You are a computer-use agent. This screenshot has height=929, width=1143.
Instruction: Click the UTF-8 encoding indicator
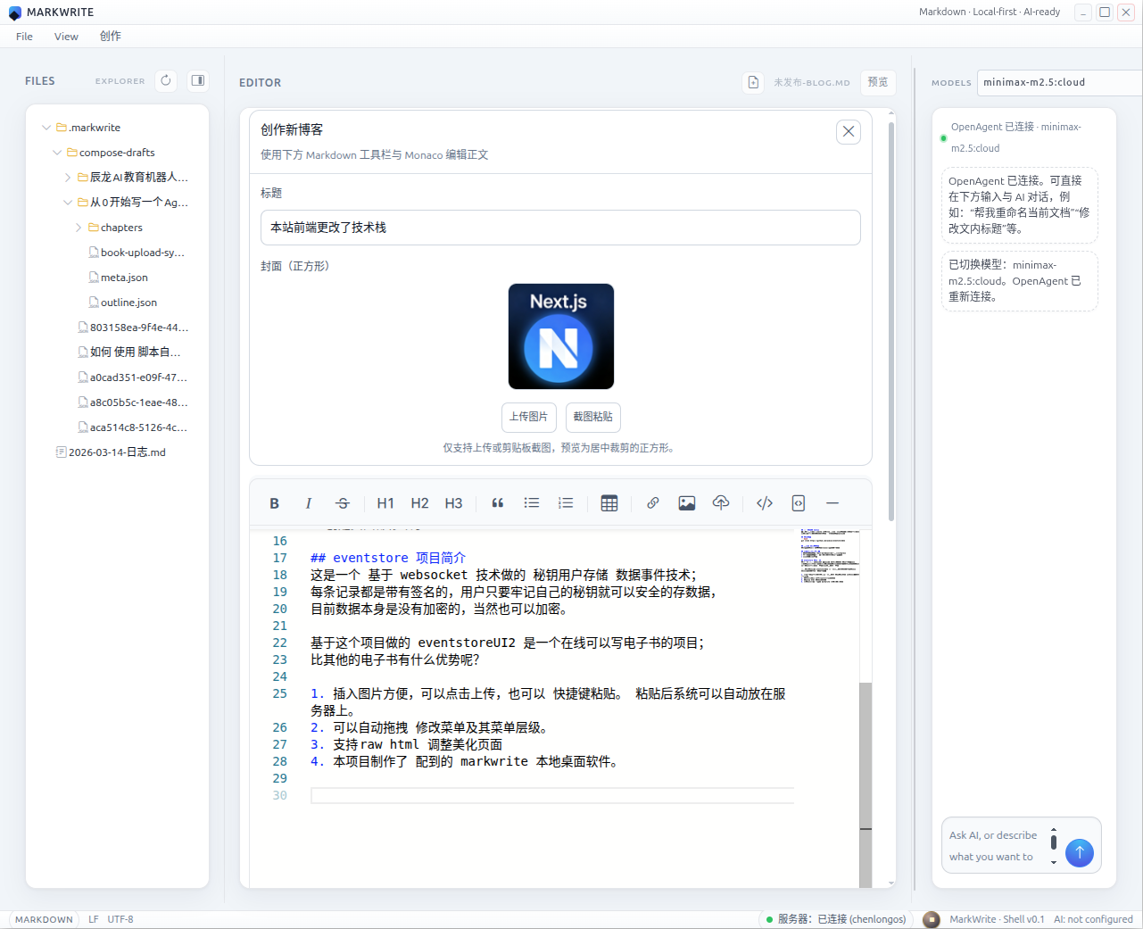pos(120,919)
